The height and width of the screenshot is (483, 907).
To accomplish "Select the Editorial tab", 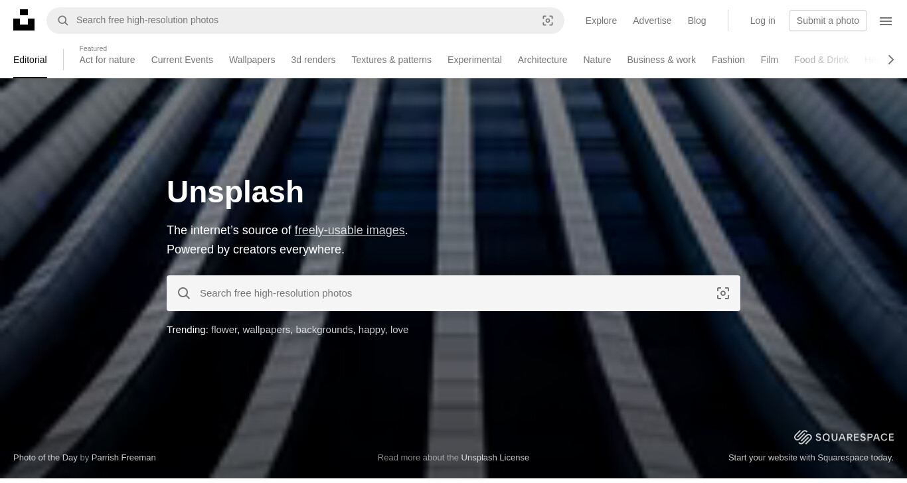I will pyautogui.click(x=30, y=60).
